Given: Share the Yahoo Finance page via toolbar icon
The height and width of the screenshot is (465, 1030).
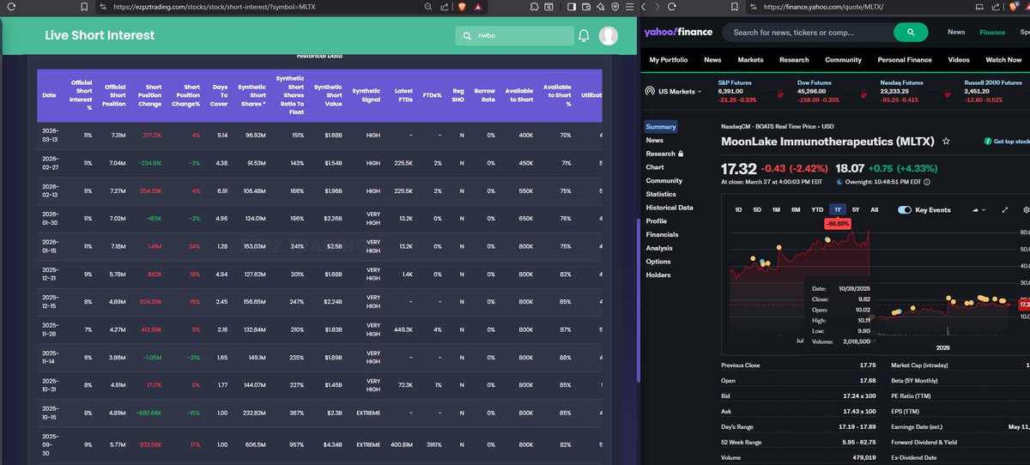Looking at the screenshot, I should 996,7.
